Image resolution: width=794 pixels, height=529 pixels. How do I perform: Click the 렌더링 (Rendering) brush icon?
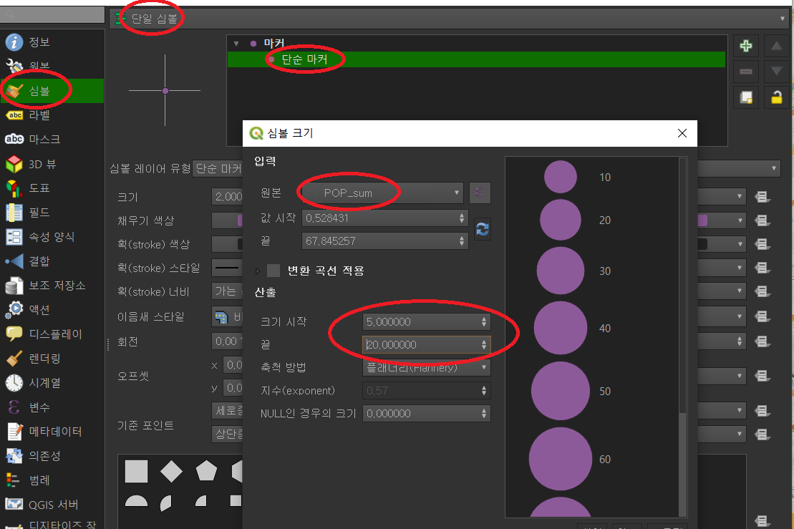click(14, 359)
